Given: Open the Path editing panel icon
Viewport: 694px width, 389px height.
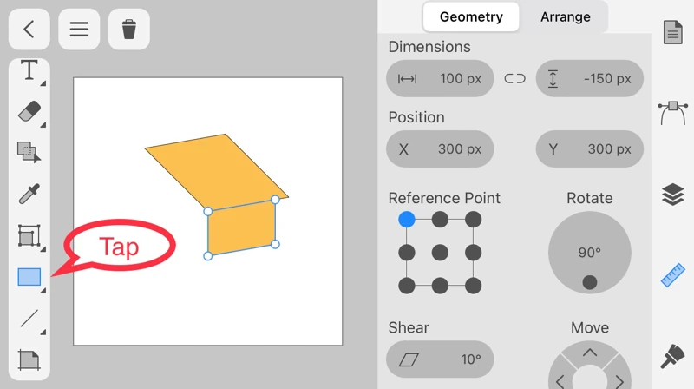Looking at the screenshot, I should (x=673, y=113).
